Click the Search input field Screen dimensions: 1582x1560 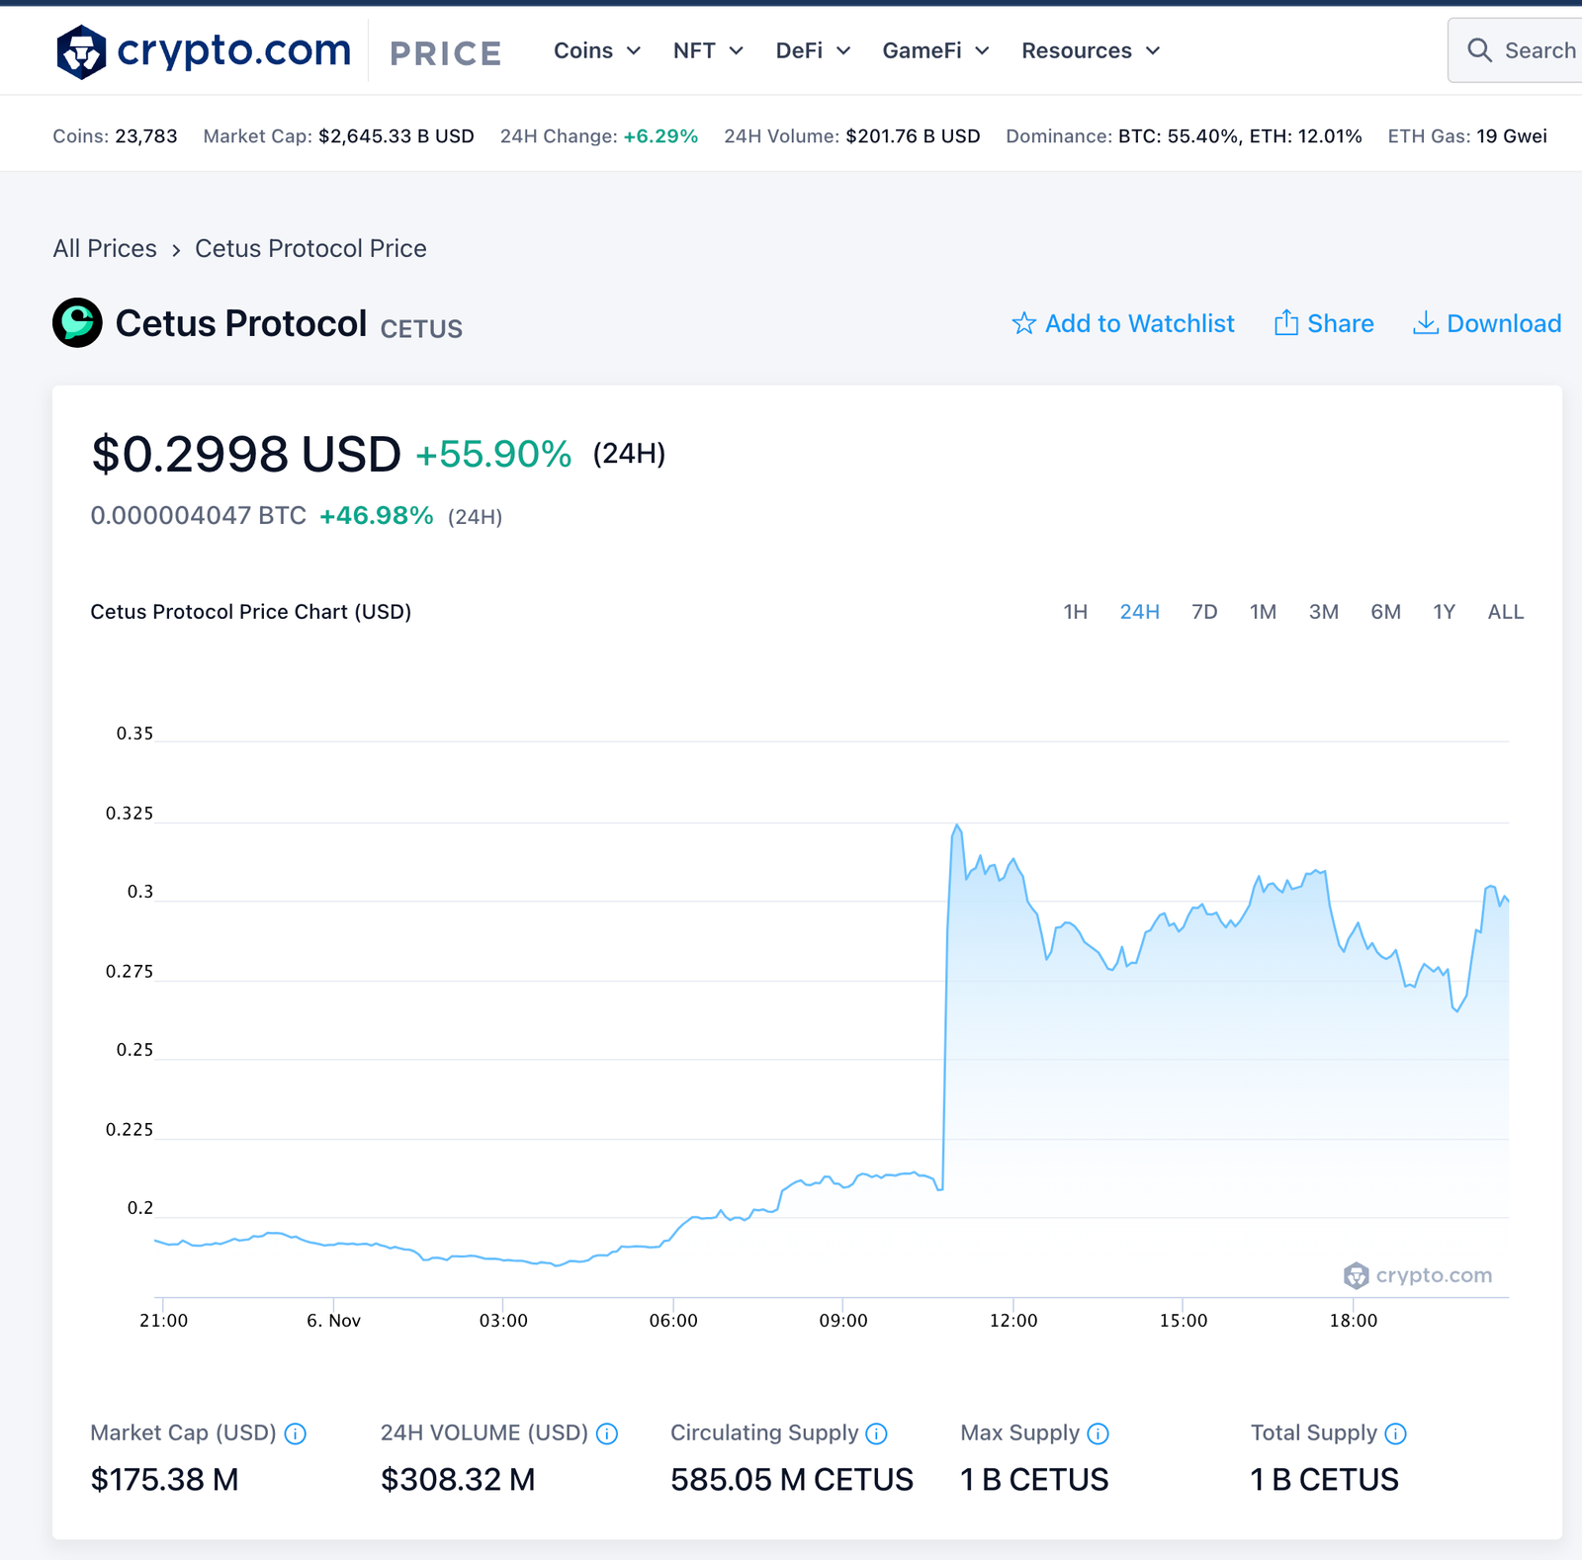[x=1538, y=50]
